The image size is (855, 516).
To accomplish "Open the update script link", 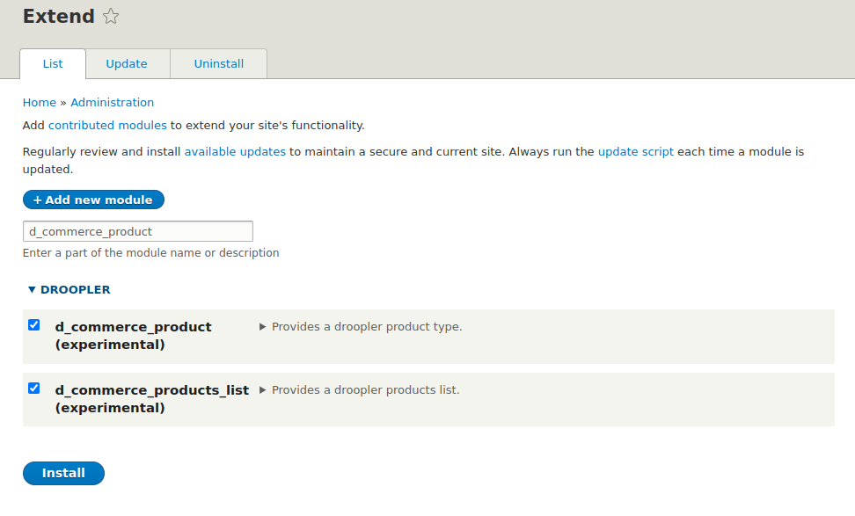I will pyautogui.click(x=636, y=151).
